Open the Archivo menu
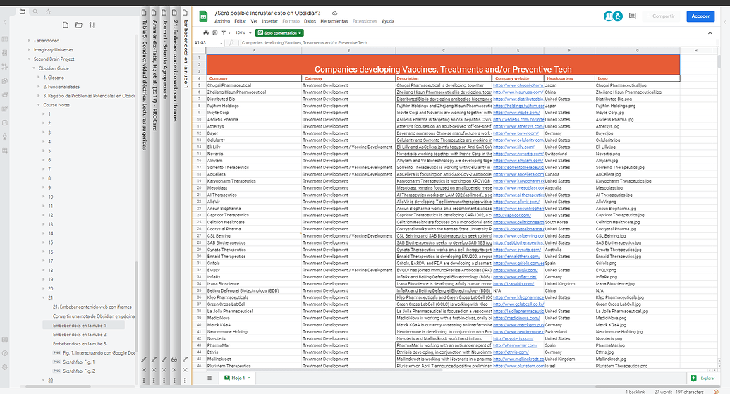730x394 pixels. point(222,21)
